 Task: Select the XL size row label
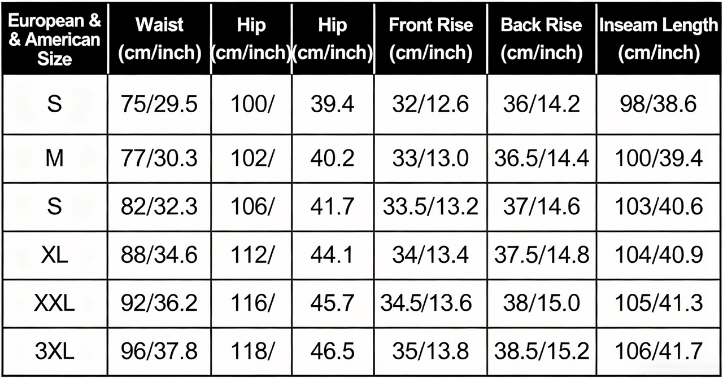tap(55, 255)
